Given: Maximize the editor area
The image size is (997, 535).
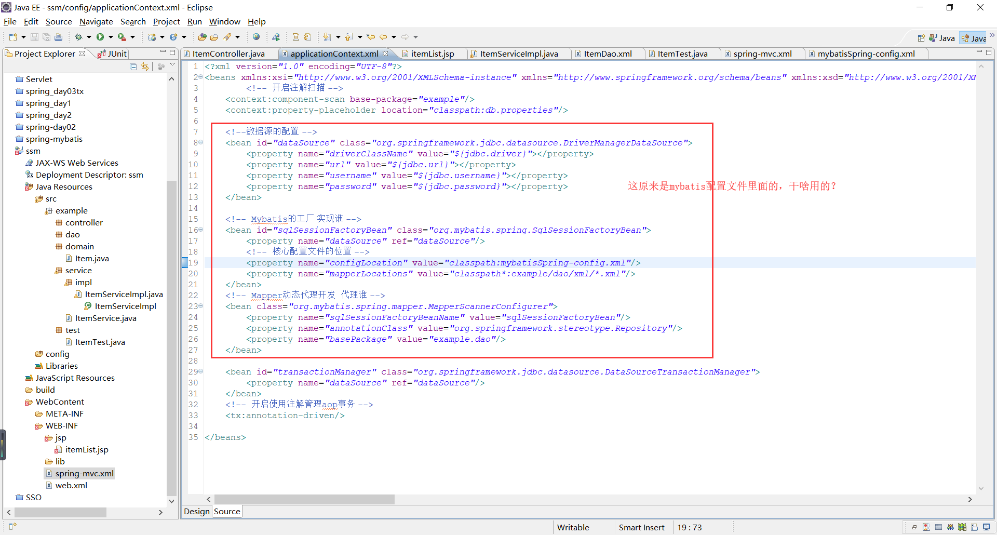Looking at the screenshot, I should coord(989,52).
